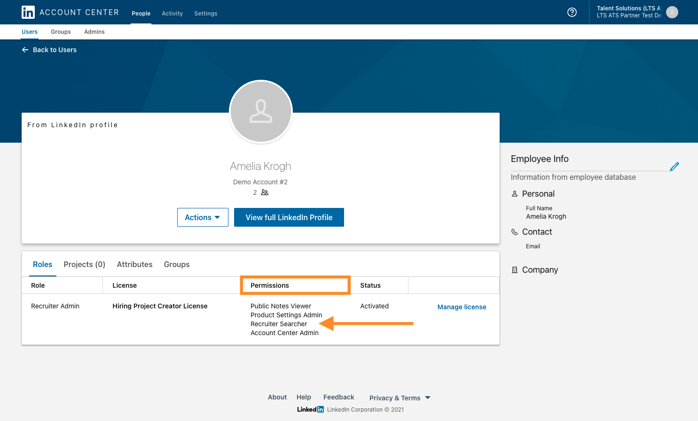This screenshot has width=698, height=421.
Task: Open the Help footer link
Action: (x=304, y=397)
